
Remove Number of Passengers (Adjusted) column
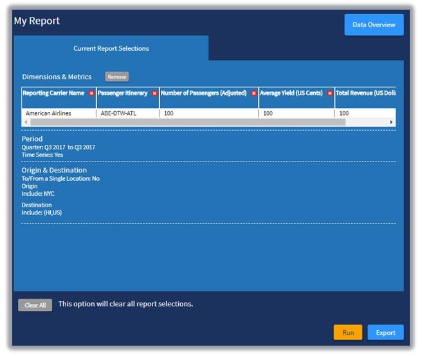click(253, 93)
